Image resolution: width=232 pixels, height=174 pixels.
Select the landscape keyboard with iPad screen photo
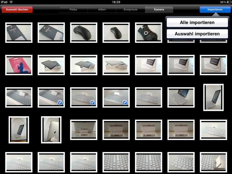181,98
